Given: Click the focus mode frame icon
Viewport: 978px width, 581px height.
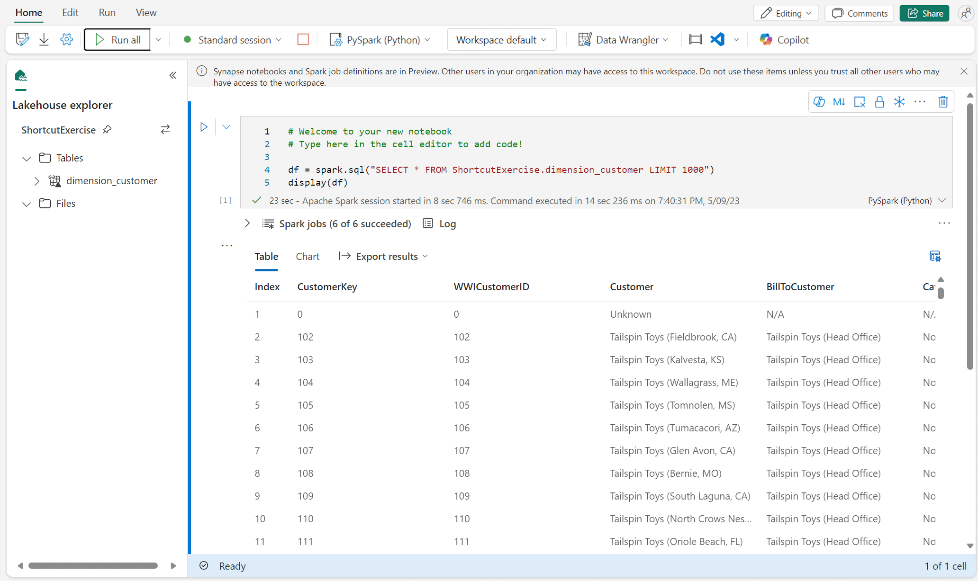Looking at the screenshot, I should pos(695,39).
